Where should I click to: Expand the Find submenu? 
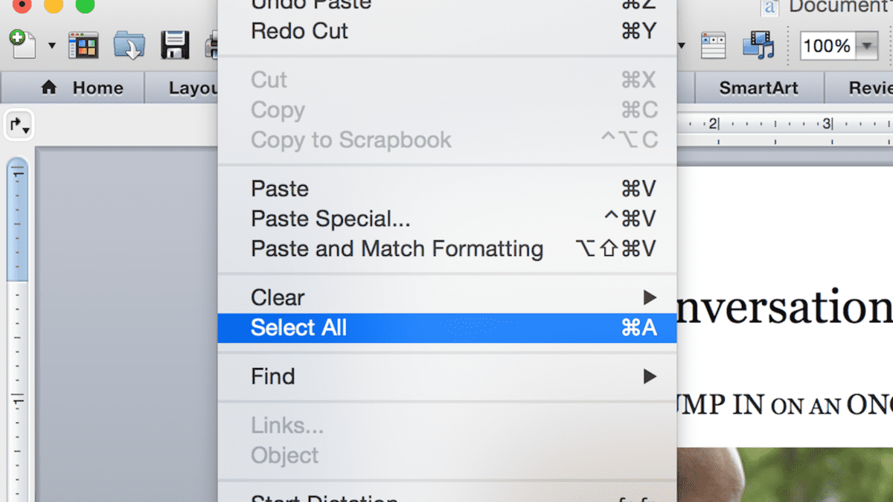[446, 376]
